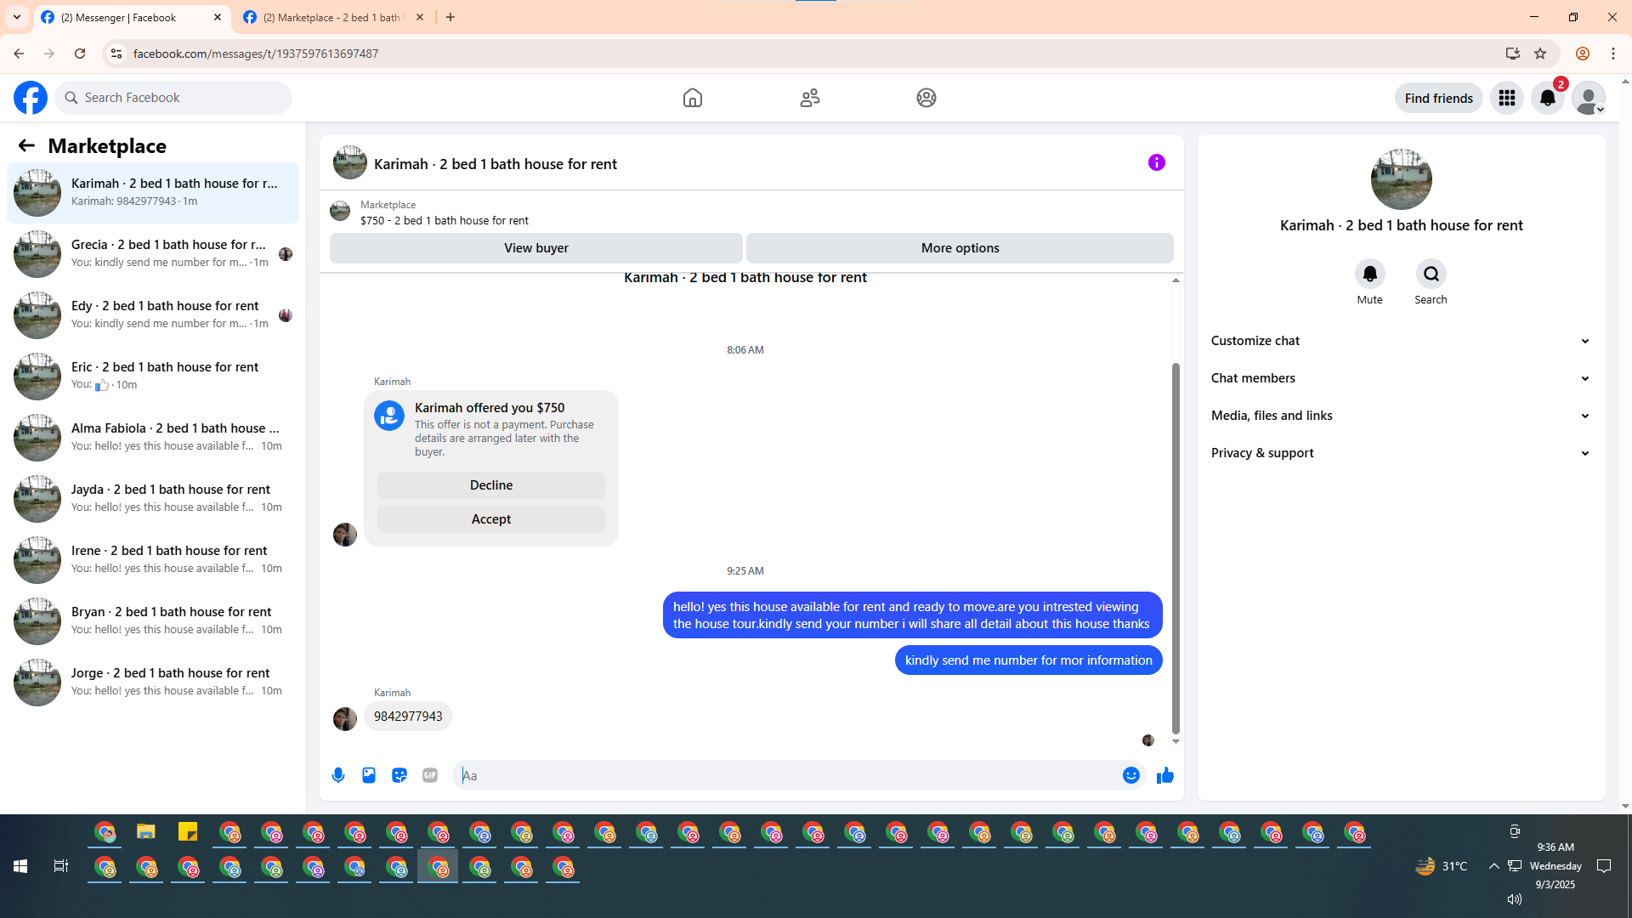1632x918 pixels.
Task: View site information icon in address bar
Action: coord(116,54)
